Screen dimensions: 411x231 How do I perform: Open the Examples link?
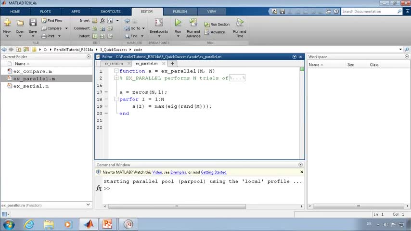[178, 172]
